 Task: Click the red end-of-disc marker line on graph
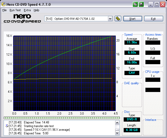point(112,74)
